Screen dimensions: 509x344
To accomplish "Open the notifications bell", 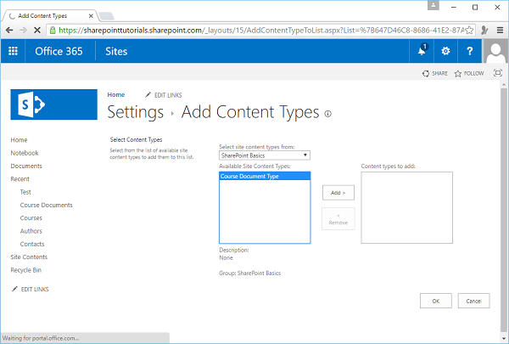I will click(422, 51).
